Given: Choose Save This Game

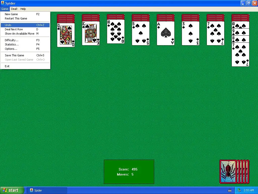Looking at the screenshot, I should [25, 55].
